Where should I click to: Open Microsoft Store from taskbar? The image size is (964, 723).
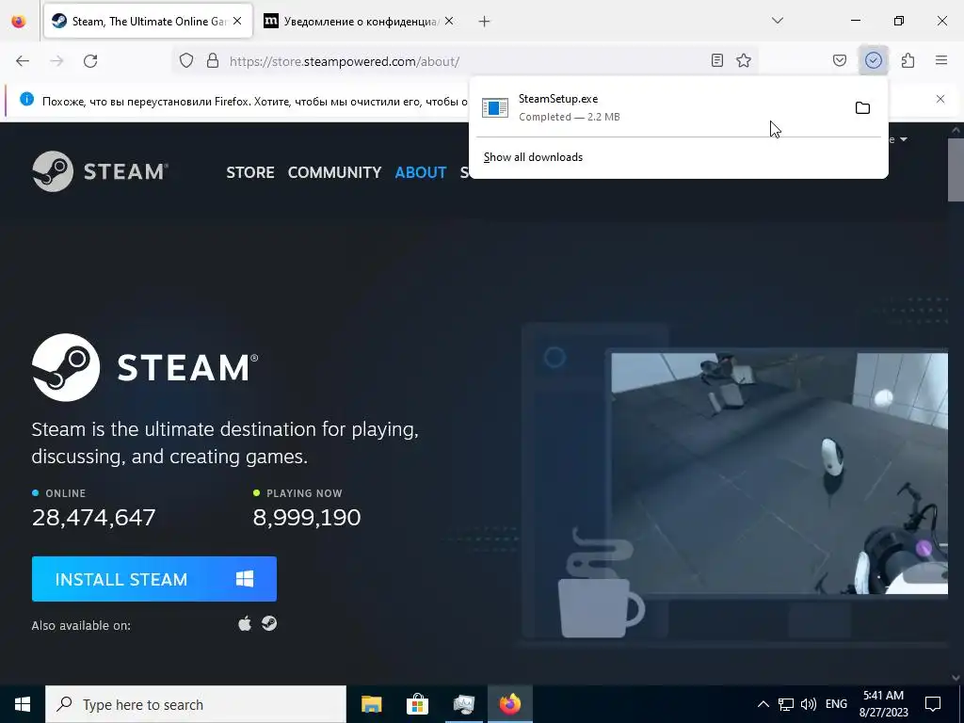pos(417,704)
